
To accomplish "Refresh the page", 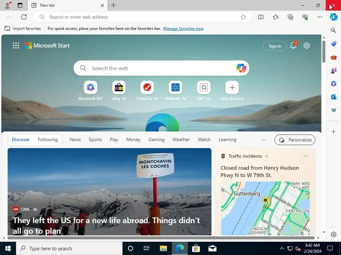I will coord(24,17).
